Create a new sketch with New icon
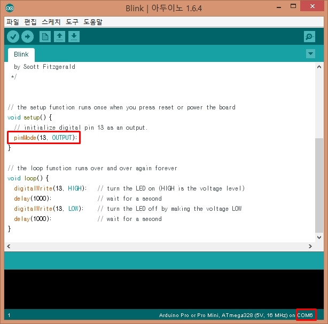Screen dimensions: 328x324 (x=45, y=37)
